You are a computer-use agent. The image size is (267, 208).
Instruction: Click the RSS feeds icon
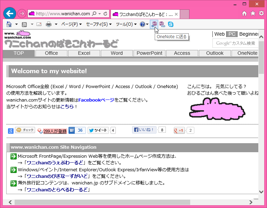(x=24, y=25)
